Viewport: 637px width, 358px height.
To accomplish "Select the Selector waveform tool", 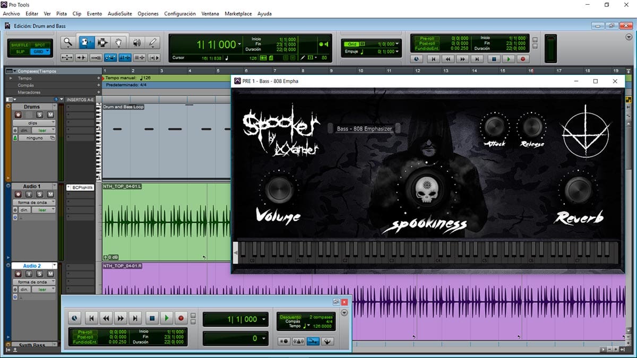I will pos(102,42).
